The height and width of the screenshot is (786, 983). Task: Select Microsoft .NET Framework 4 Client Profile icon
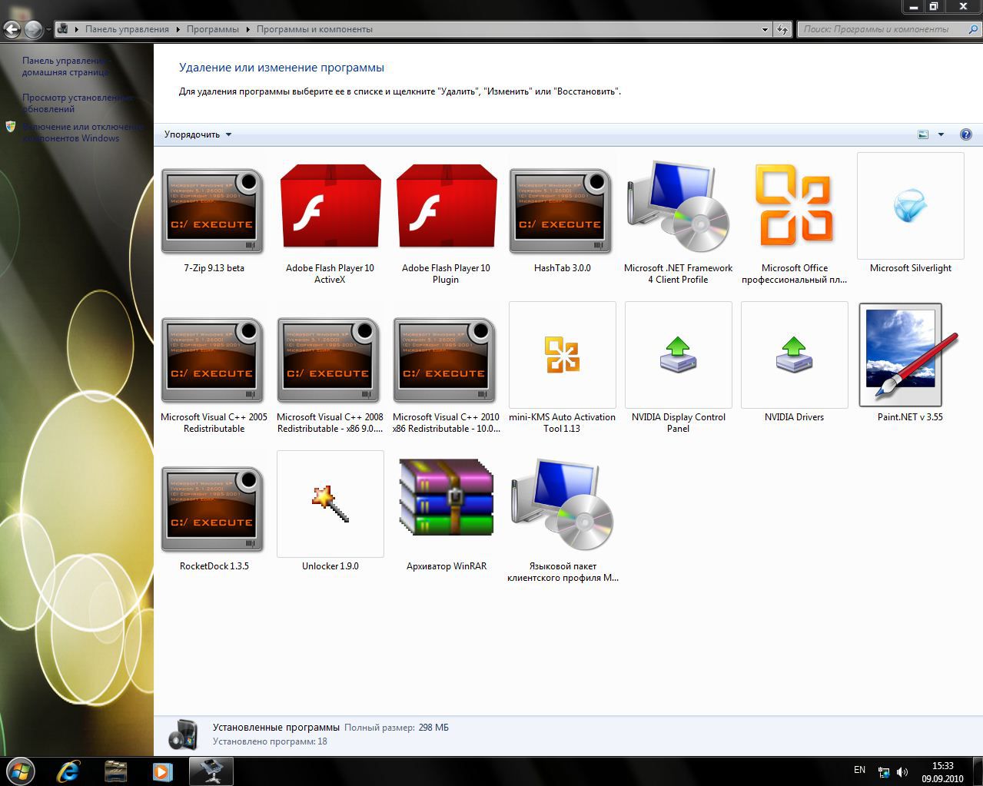click(678, 206)
